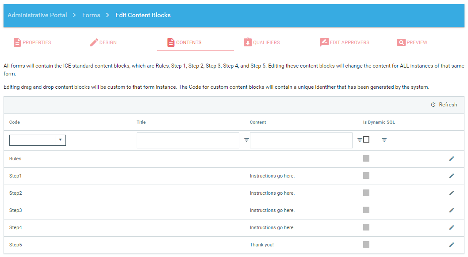Navigate to Forms breadcrumb link
The height and width of the screenshot is (257, 468).
tap(91, 15)
